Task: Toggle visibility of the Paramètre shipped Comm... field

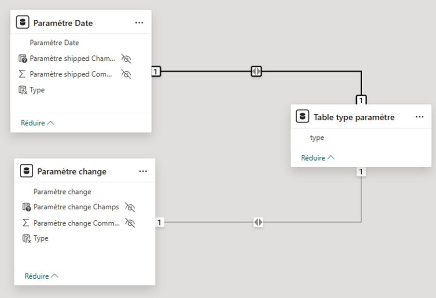Action: pos(126,74)
